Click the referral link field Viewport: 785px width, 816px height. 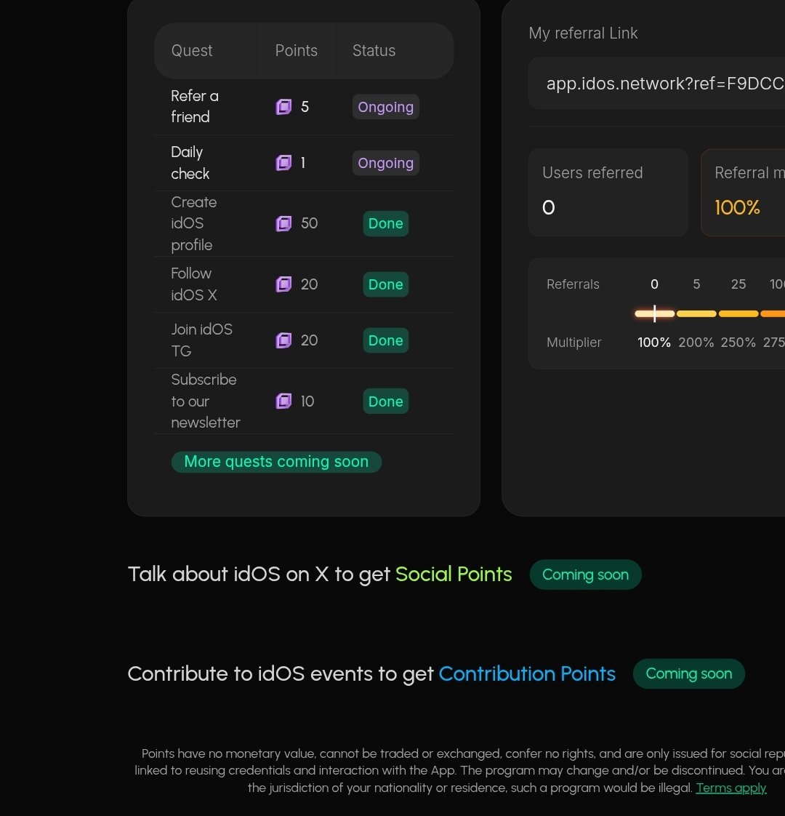(656, 83)
